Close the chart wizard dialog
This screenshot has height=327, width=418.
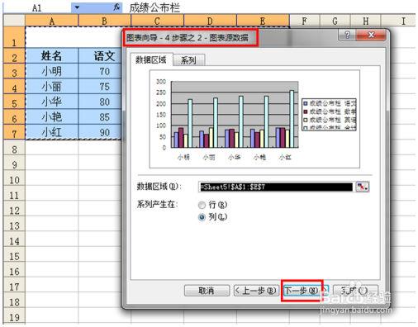(371, 35)
